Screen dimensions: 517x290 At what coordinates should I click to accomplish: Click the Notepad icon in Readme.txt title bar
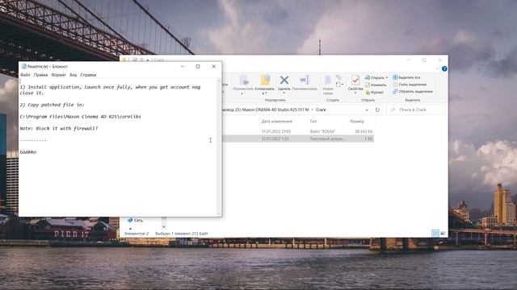point(23,66)
